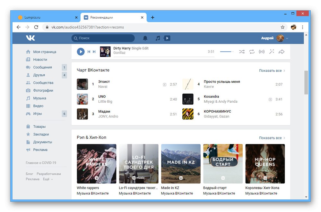Image resolution: width=321 pixels, height=212 pixels.
Task: Toggle broadcast audio to status
Action: (262, 52)
